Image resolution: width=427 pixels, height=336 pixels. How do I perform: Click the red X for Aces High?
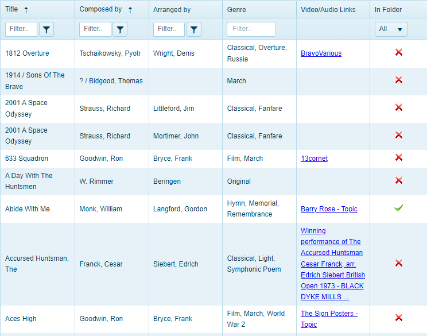point(399,318)
